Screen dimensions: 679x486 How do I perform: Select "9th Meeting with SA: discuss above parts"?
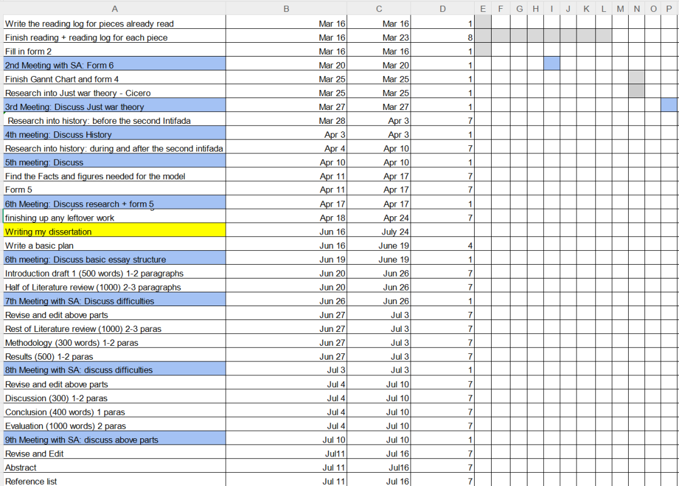click(x=114, y=440)
